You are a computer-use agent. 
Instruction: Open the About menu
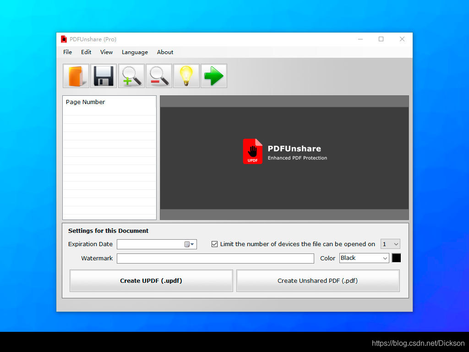point(165,52)
